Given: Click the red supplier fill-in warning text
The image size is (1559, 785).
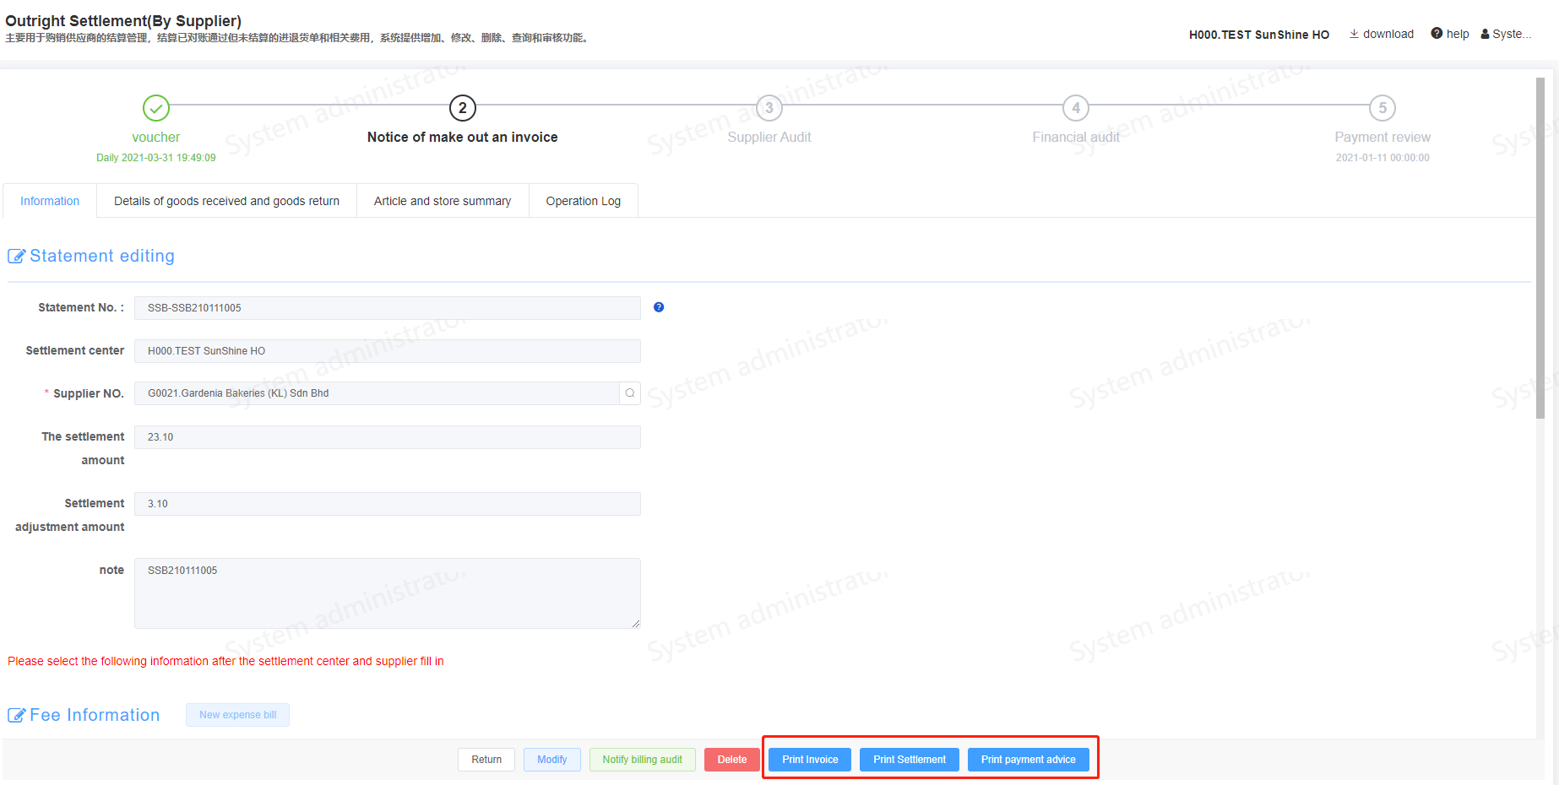Looking at the screenshot, I should click(x=225, y=661).
